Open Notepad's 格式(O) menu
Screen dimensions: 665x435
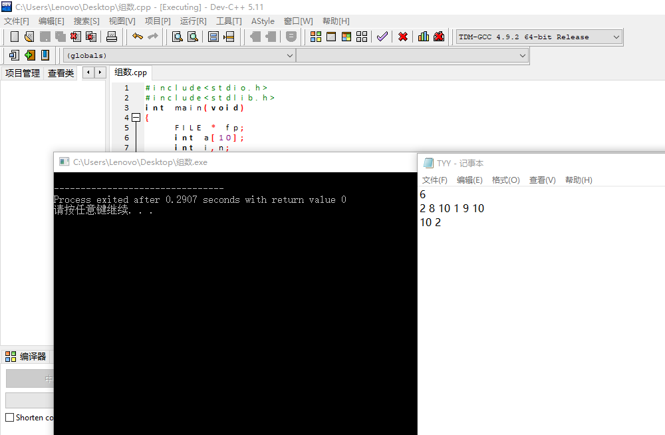coord(505,180)
